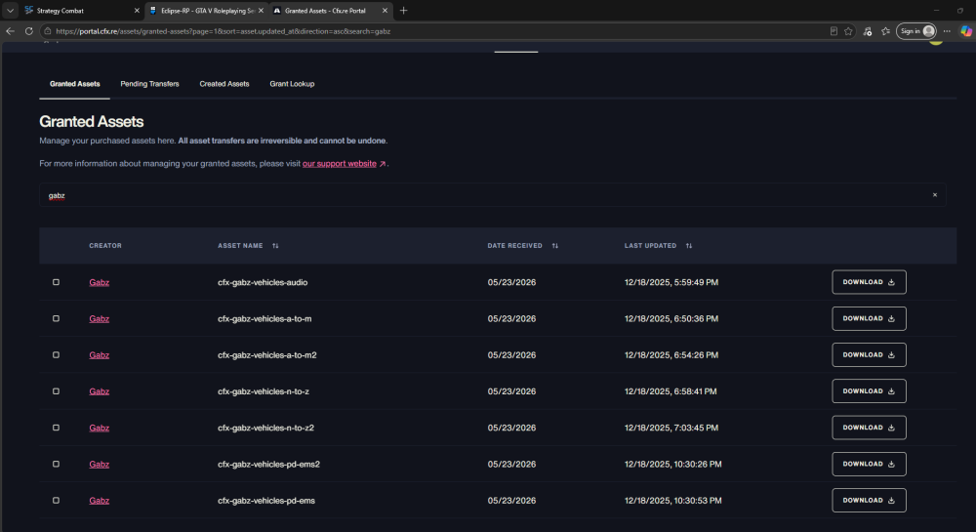The image size is (976, 532).
Task: Open Grant Lookup tab
Action: [x=292, y=84]
